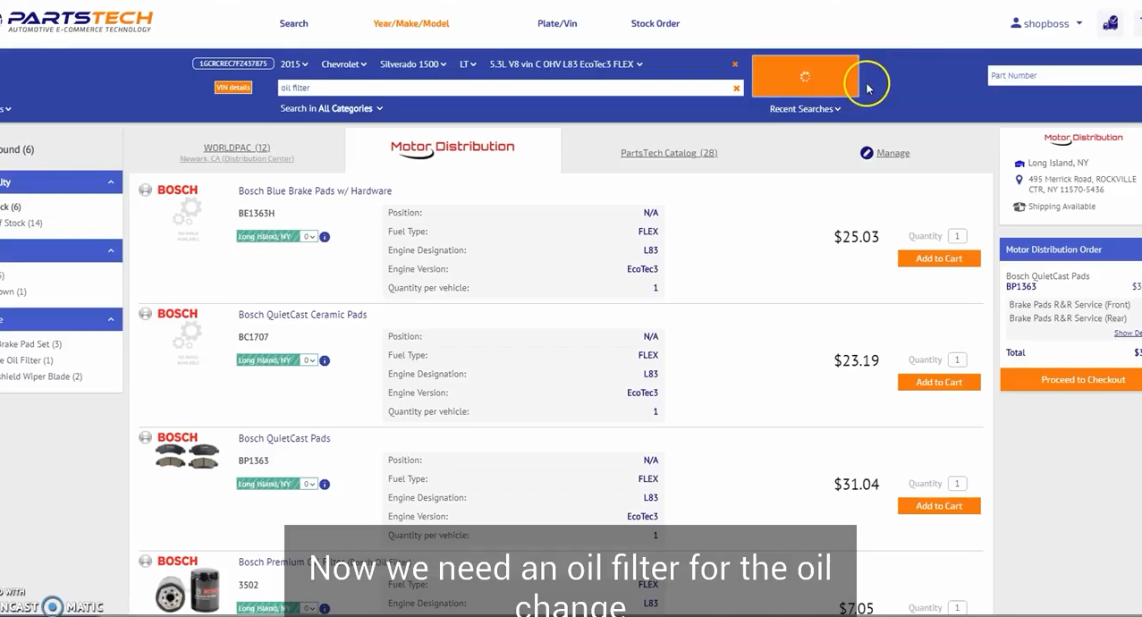Click the Part Number input field
Viewport: 1142px width, 617px height.
point(1064,76)
